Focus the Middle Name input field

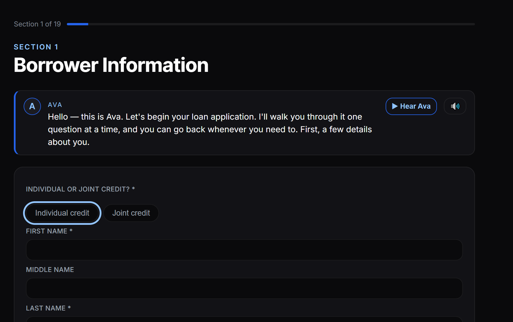coord(244,288)
